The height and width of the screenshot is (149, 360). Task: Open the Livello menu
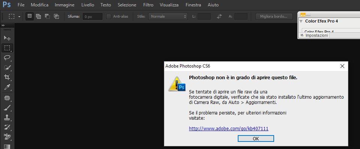click(88, 5)
